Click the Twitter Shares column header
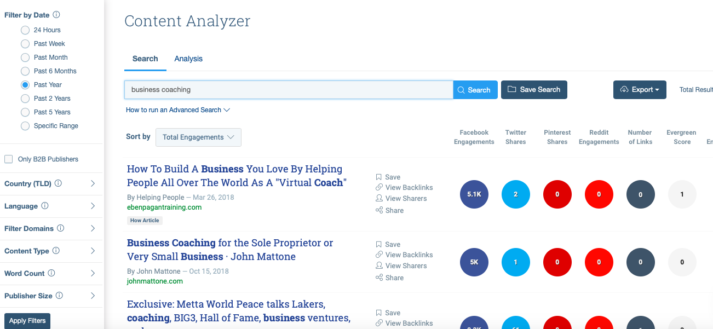713x329 pixels. point(516,137)
